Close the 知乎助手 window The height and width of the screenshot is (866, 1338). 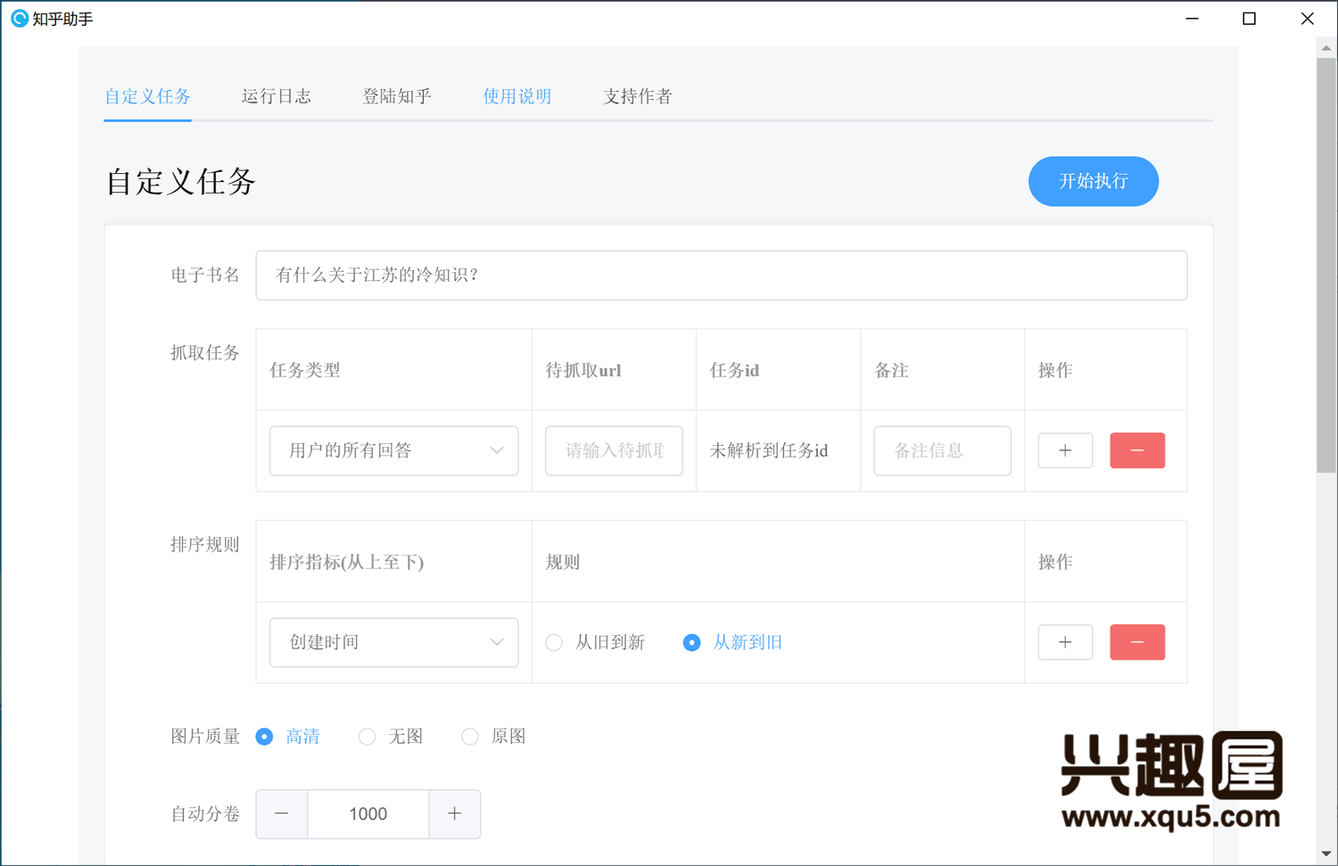(x=1307, y=19)
